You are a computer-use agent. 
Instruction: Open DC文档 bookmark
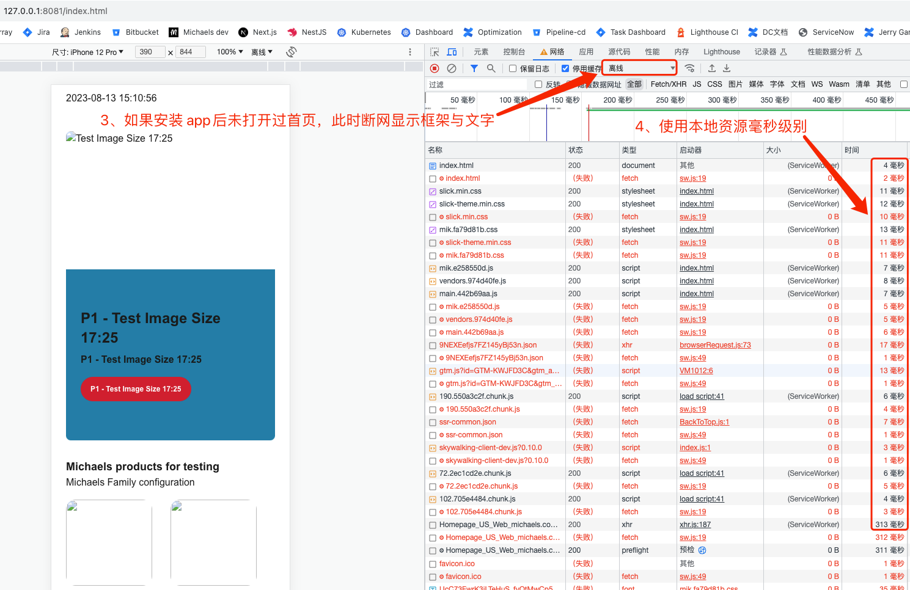click(768, 32)
